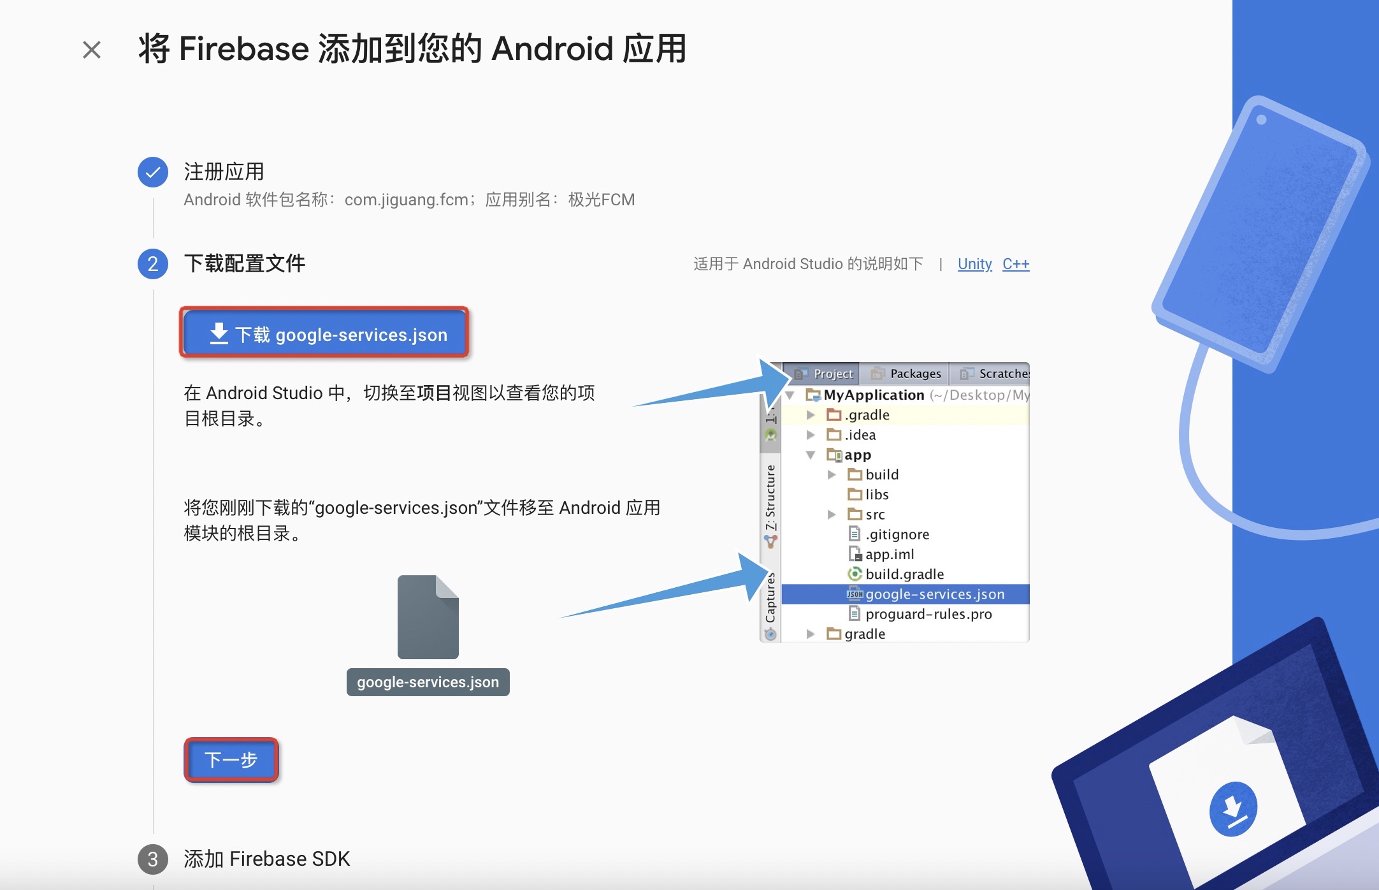Image resolution: width=1379 pixels, height=890 pixels.
Task: Click the proguard-rules.pro file icon
Action: 855,613
